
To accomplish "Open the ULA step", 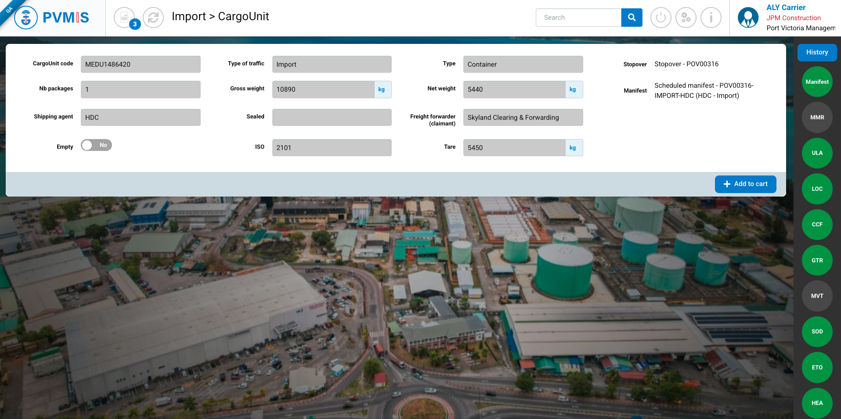I will click(817, 153).
